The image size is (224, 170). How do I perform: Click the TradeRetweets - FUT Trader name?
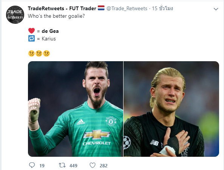62,8
